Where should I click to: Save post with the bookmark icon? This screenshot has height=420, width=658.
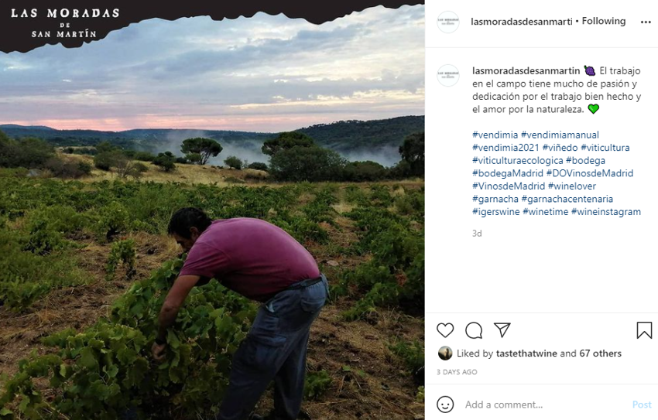[x=644, y=330]
